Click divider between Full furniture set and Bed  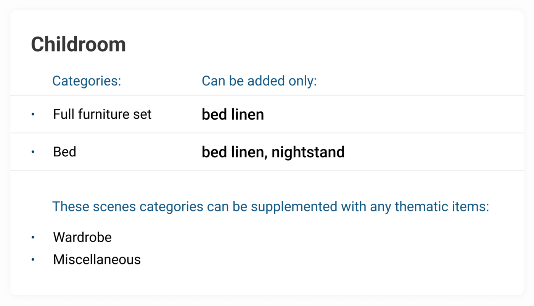(x=267, y=133)
